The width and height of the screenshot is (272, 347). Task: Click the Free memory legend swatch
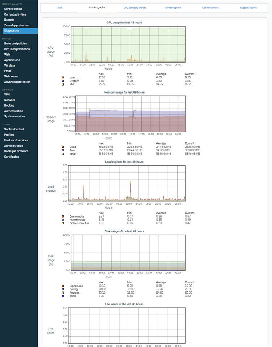[63, 150]
